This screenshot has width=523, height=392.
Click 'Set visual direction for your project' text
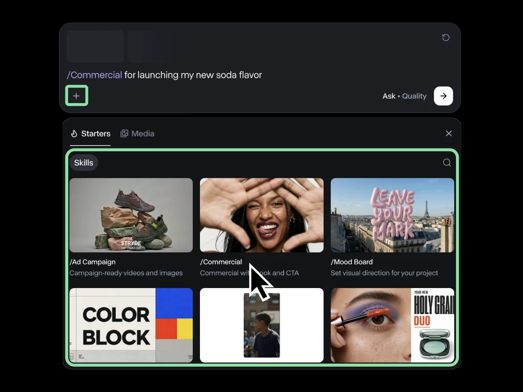point(384,273)
